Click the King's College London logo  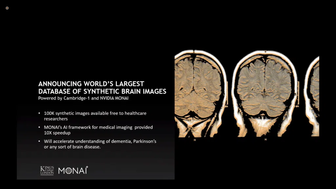coord(47,170)
